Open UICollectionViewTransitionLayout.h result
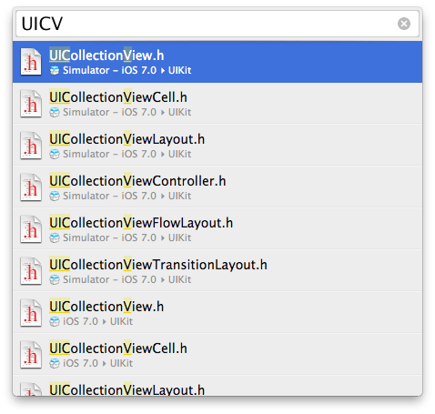The width and height of the screenshot is (435, 414). point(217,270)
